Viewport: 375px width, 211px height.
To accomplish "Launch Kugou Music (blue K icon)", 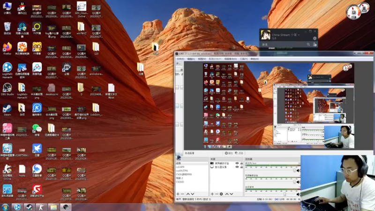I will [x=37, y=110].
